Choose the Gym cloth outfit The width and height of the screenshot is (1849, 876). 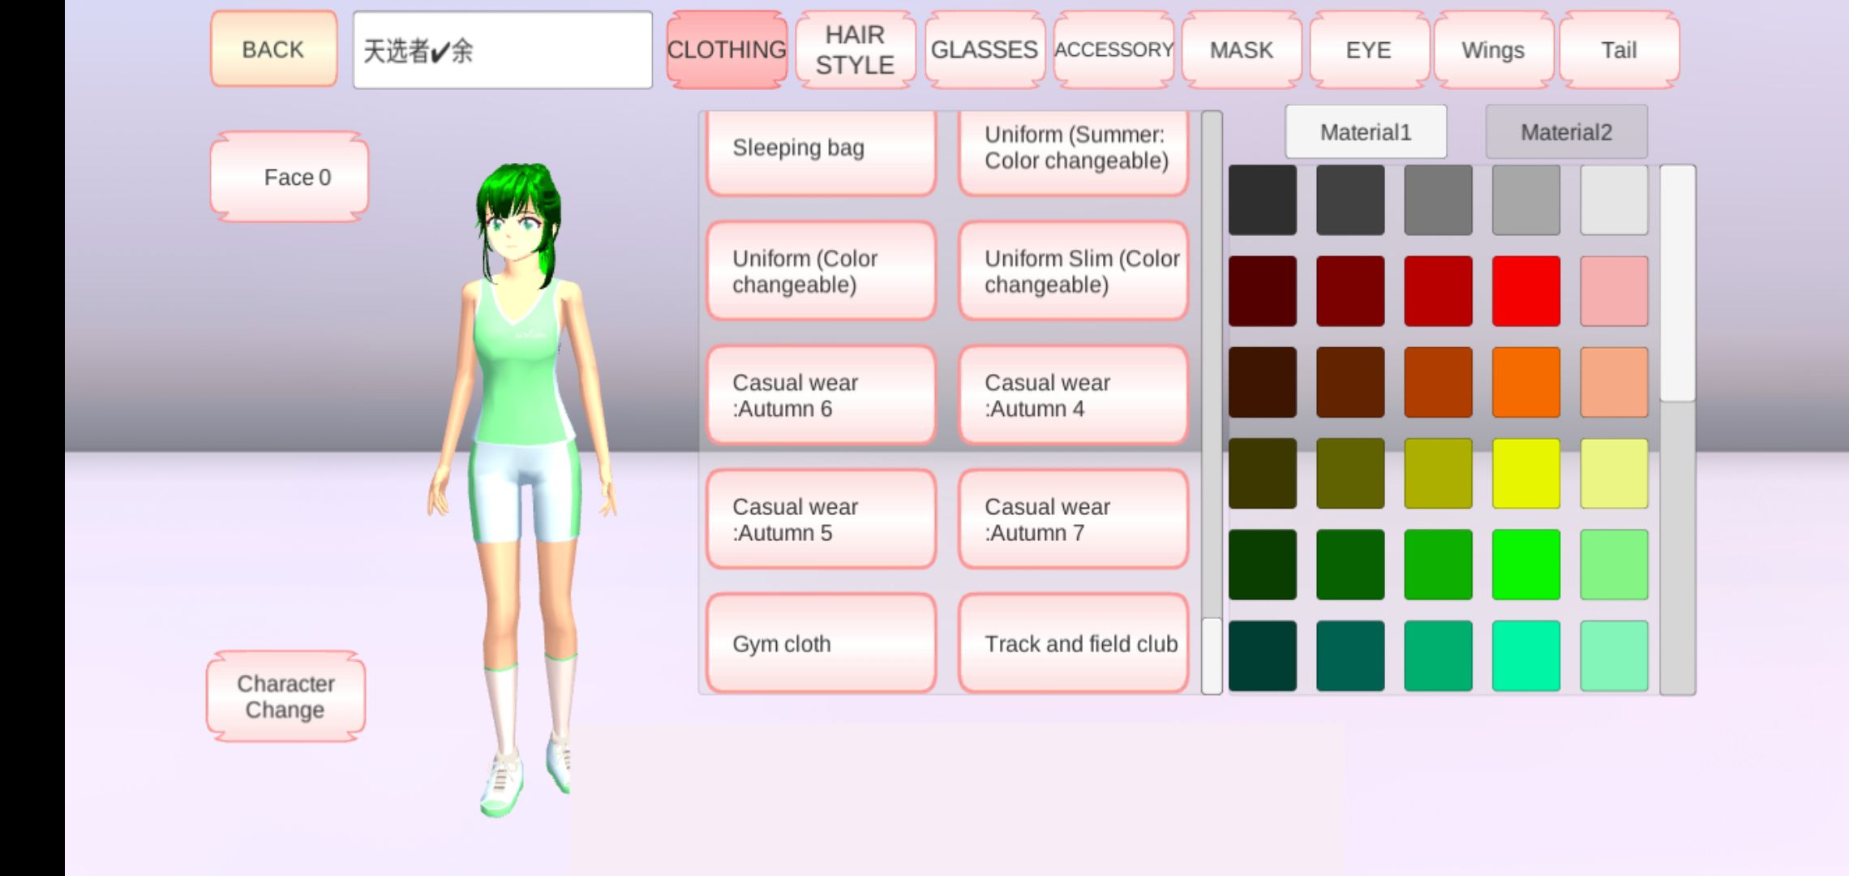(821, 643)
